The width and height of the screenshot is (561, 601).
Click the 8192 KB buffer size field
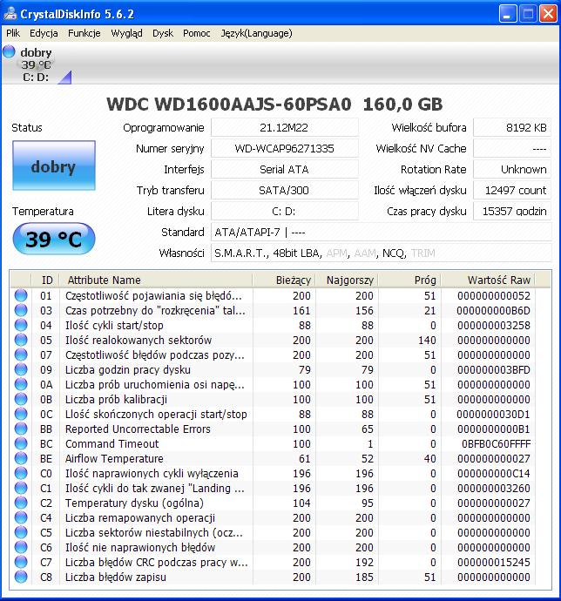(512, 128)
